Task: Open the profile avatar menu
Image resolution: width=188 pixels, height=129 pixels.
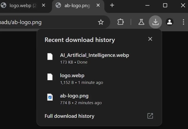Action: 169,22
